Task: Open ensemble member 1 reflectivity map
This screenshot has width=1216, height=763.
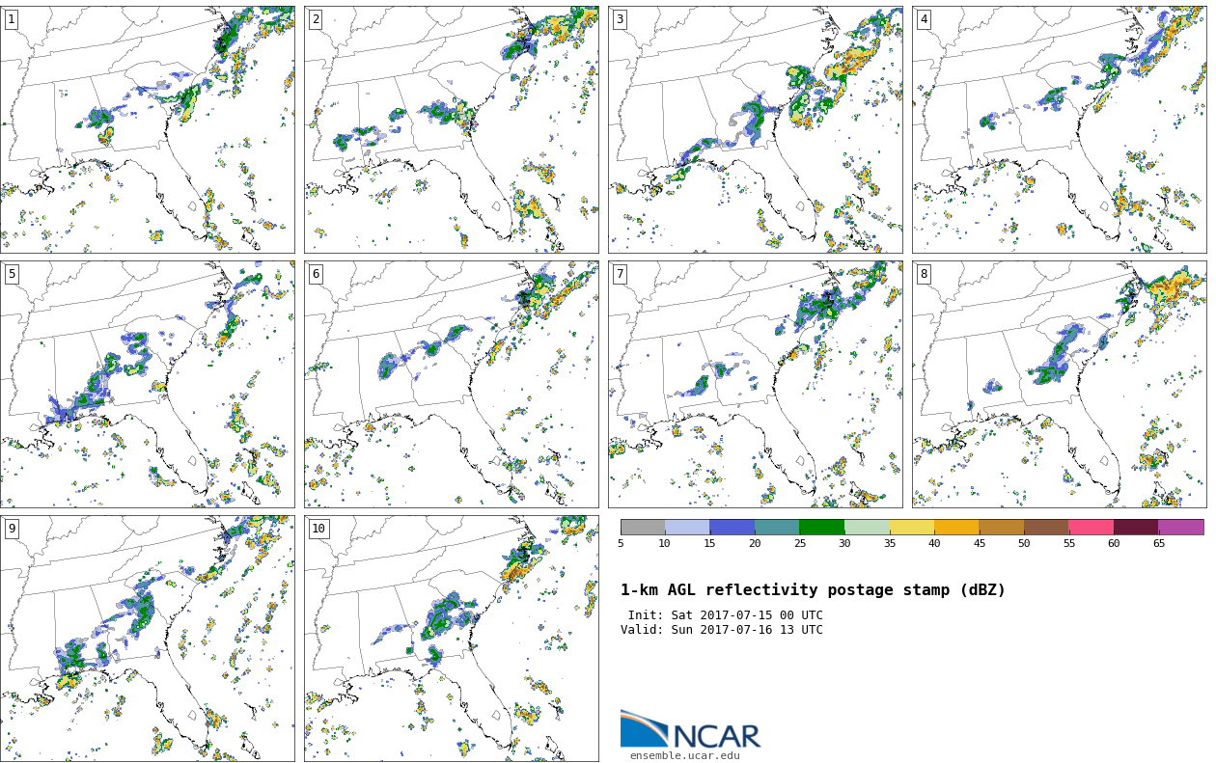Action: (148, 129)
